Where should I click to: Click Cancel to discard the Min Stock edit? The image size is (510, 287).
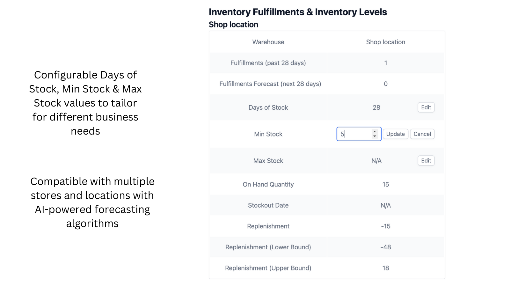pos(422,134)
